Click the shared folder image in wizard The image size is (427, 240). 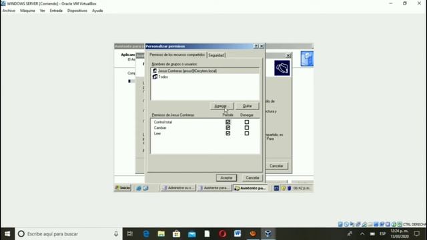(282, 68)
